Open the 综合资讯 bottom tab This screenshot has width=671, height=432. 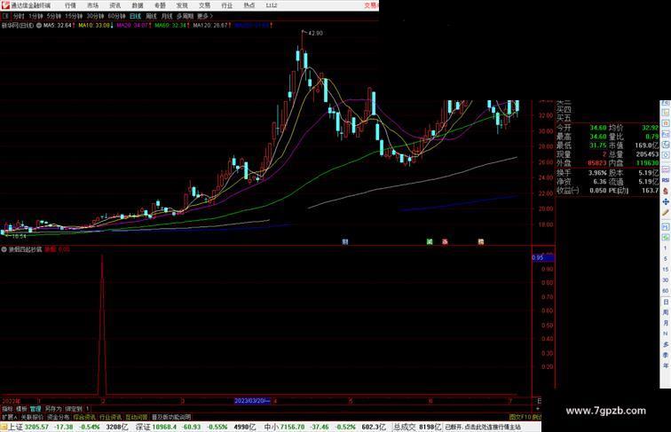[x=84, y=417]
